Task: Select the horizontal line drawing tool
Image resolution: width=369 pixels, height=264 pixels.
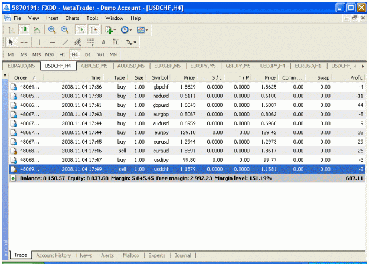Action: click(52, 43)
